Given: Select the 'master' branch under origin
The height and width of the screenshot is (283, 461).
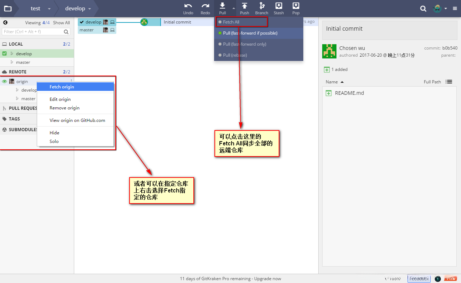Looking at the screenshot, I should click(29, 99).
